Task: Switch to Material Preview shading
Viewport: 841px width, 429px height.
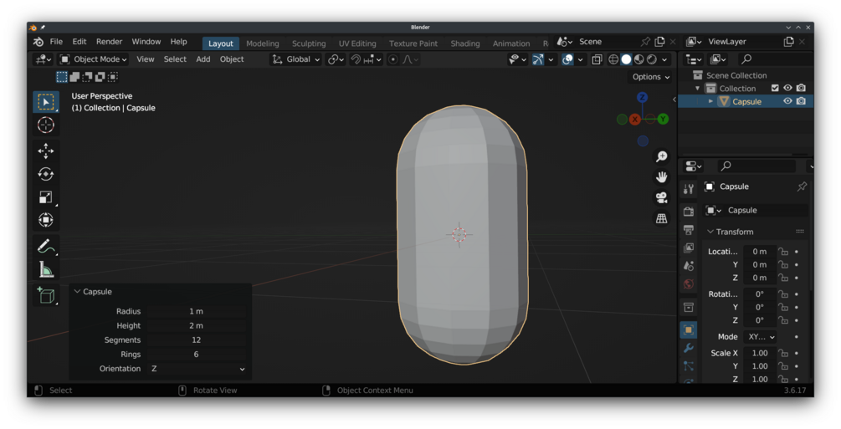Action: click(638, 59)
